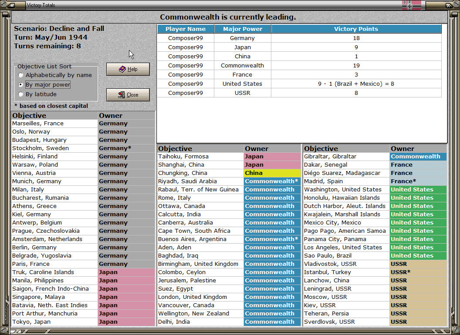The width and height of the screenshot is (460, 335).
Task: Select objective 'Taihoku, Formosa'
Action: [x=200, y=157]
